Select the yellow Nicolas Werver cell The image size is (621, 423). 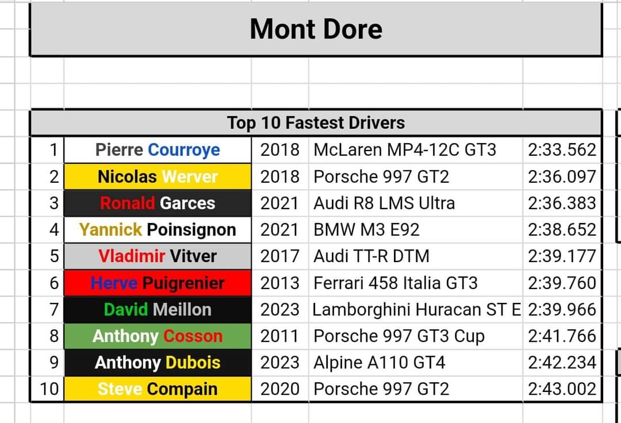(158, 176)
